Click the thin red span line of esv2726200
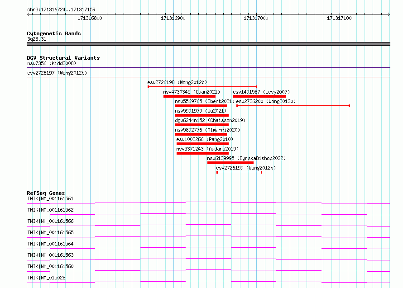 point(293,106)
